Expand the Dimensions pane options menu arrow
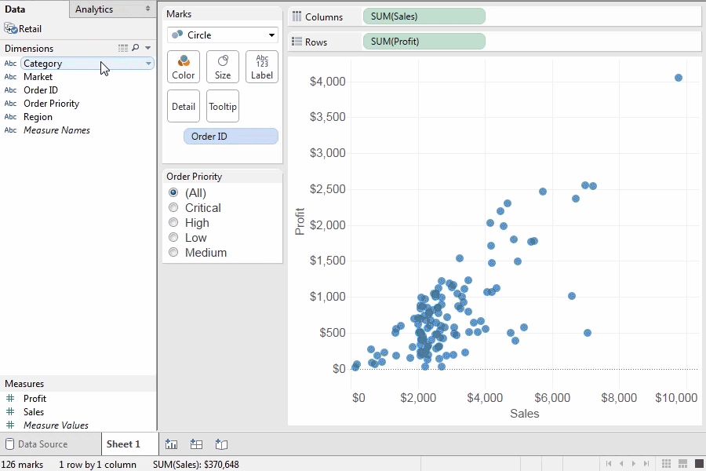706x471 pixels. click(147, 49)
